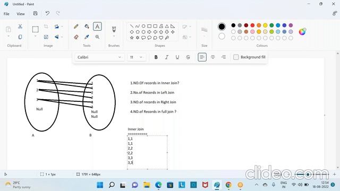Expand the Brushes dropdown arrow
Image resolution: width=340 pixels, height=191 pixels.
(114, 36)
